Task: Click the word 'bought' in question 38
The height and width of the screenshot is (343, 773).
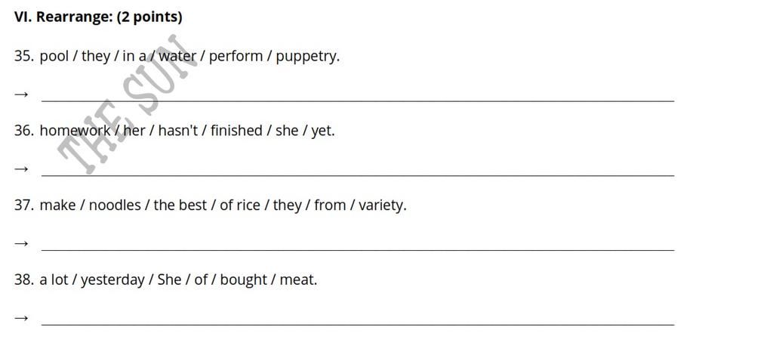Action: 244,280
